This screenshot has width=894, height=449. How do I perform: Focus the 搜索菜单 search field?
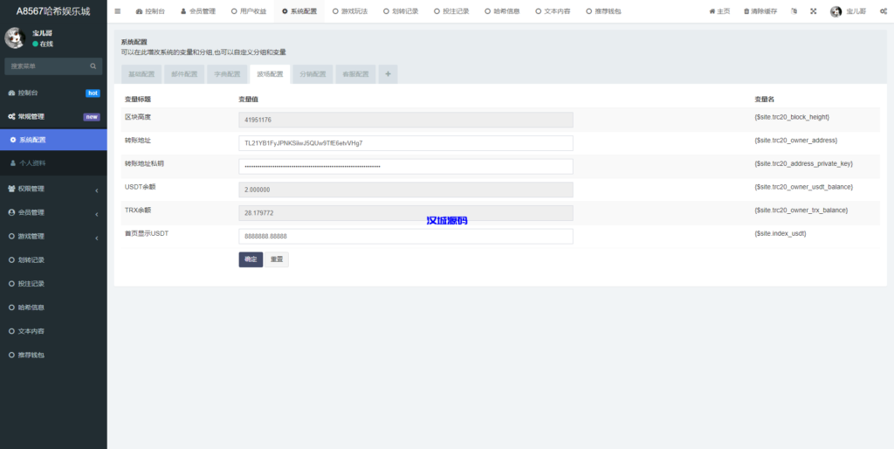coord(46,66)
